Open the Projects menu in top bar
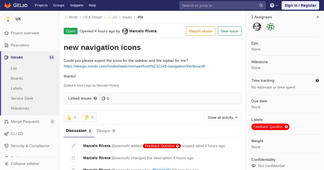The height and width of the screenshot is (170, 324). (41, 5)
